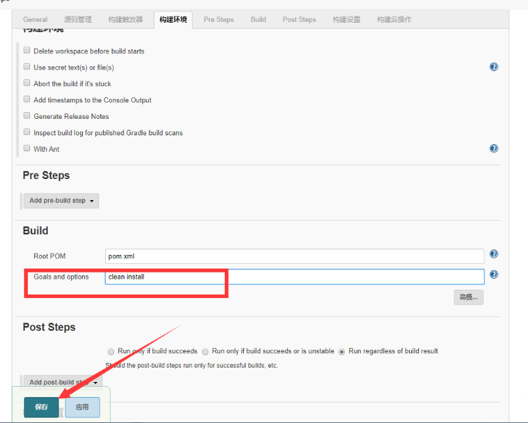
Task: Switch to the 源码管理 tab
Action: click(78, 20)
